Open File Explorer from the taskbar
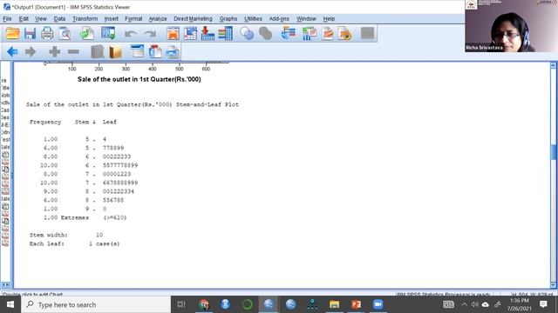Image resolution: width=558 pixels, height=313 pixels. point(334,304)
